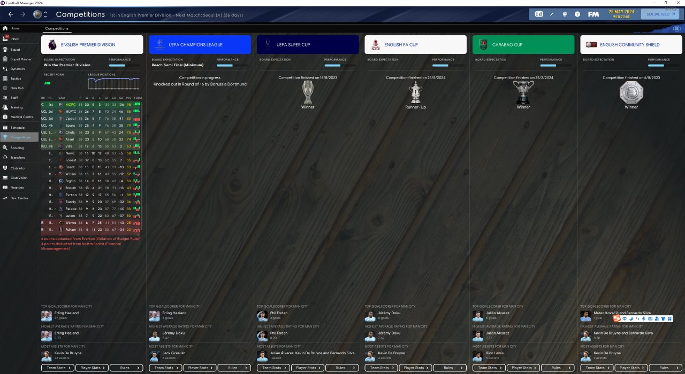The height and width of the screenshot is (374, 685).
Task: Open Home in the sidebar
Action: 19,28
